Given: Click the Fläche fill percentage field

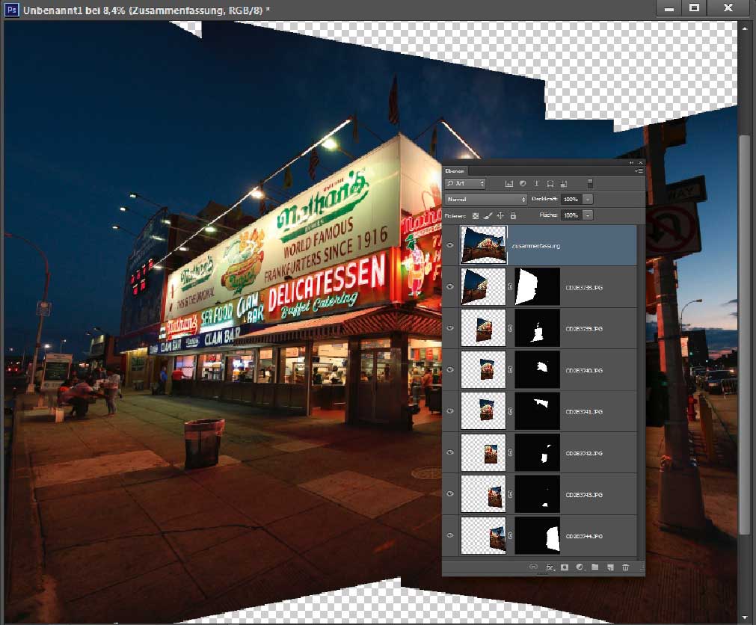Looking at the screenshot, I should (x=571, y=215).
